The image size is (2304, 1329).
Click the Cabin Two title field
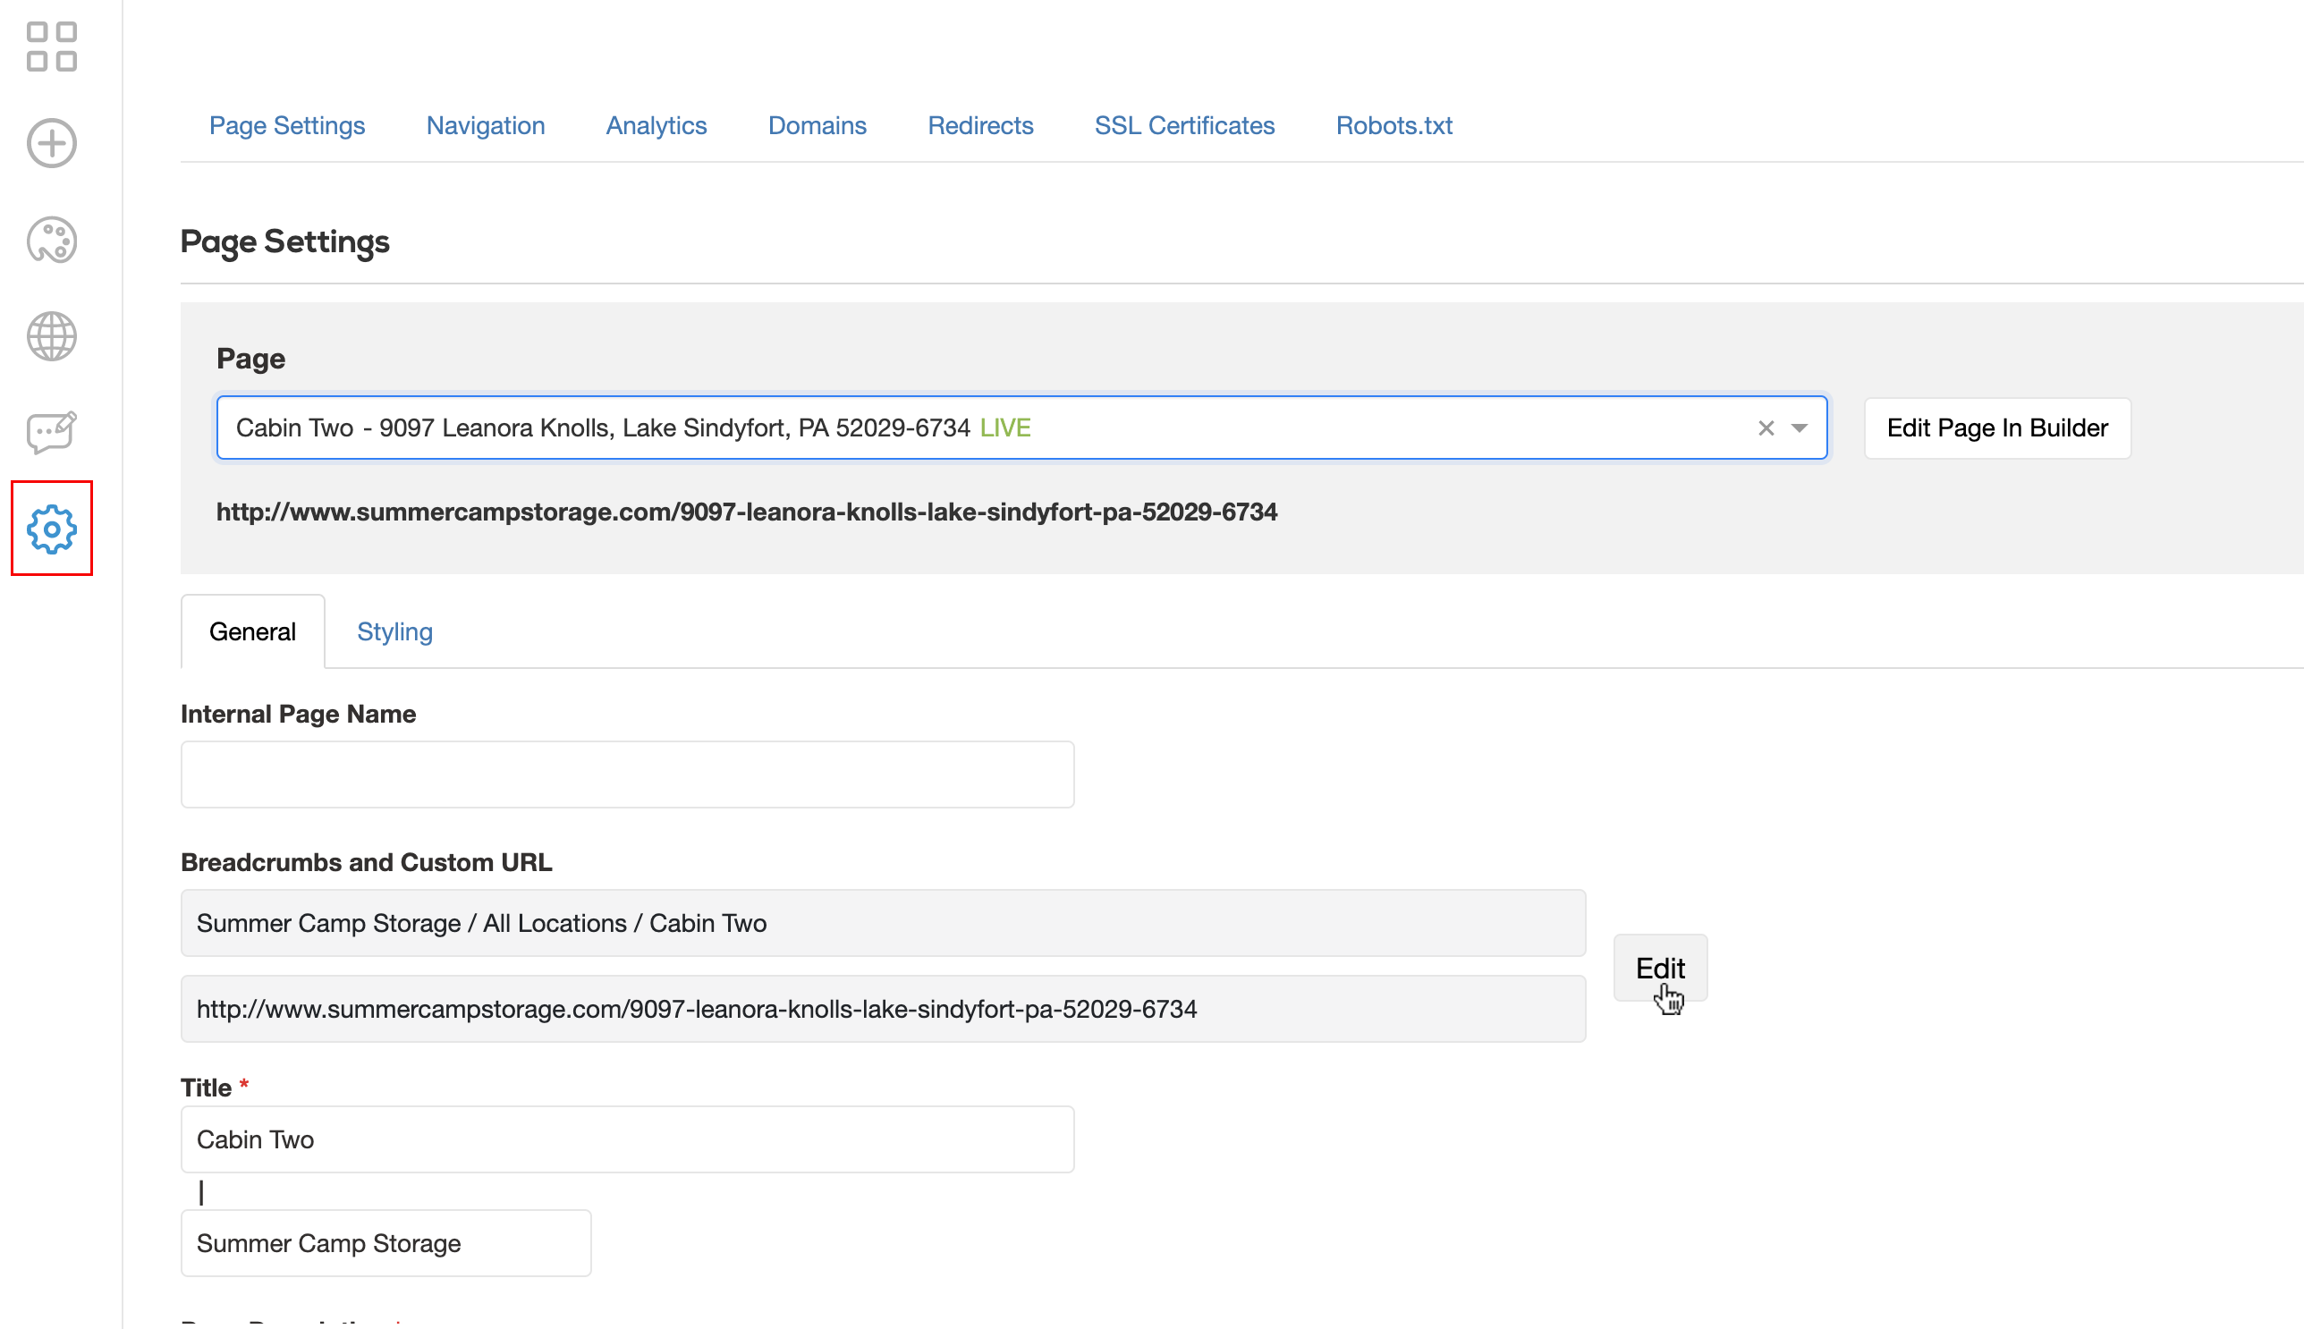[627, 1139]
